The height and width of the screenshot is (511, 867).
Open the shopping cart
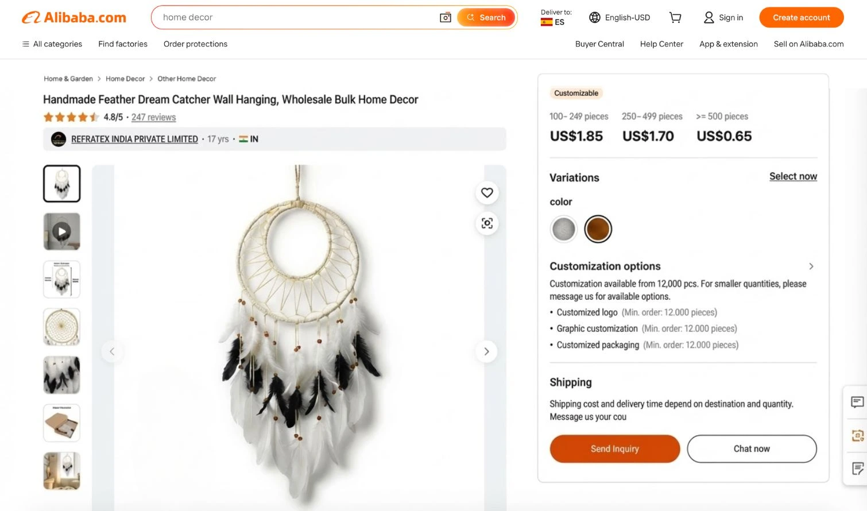coord(675,18)
